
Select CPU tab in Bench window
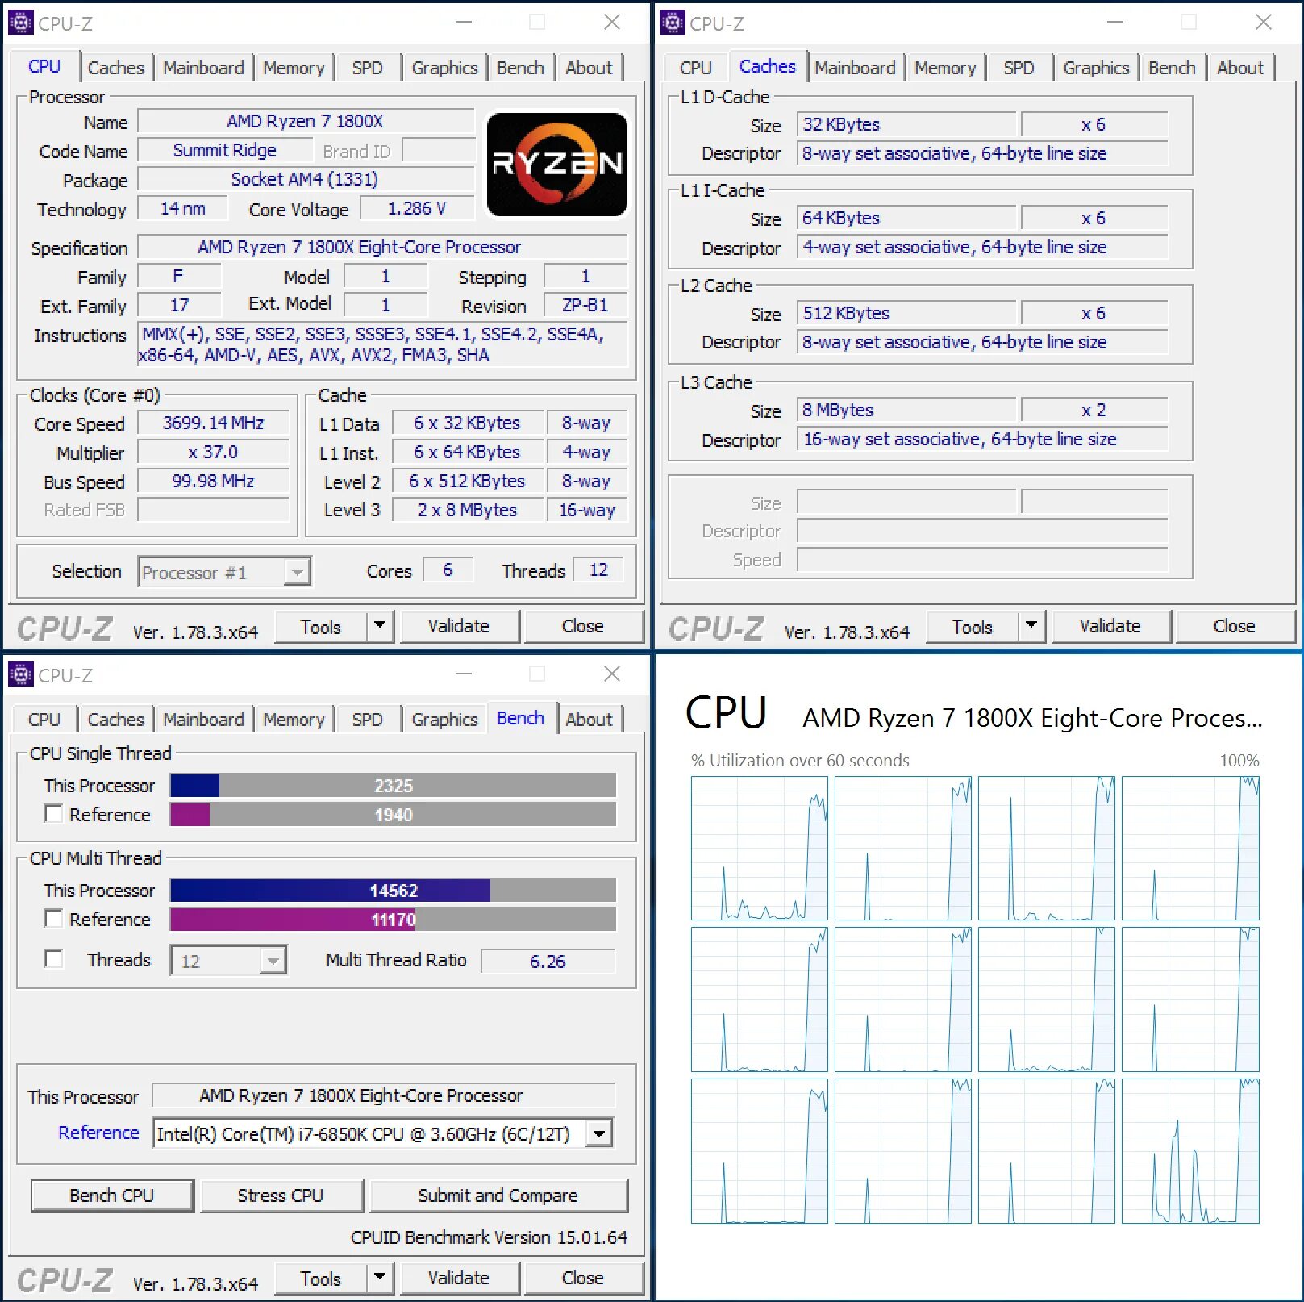click(x=44, y=720)
